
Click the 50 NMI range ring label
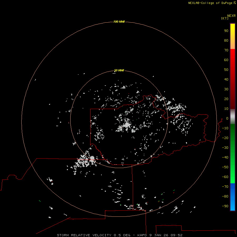(119, 70)
